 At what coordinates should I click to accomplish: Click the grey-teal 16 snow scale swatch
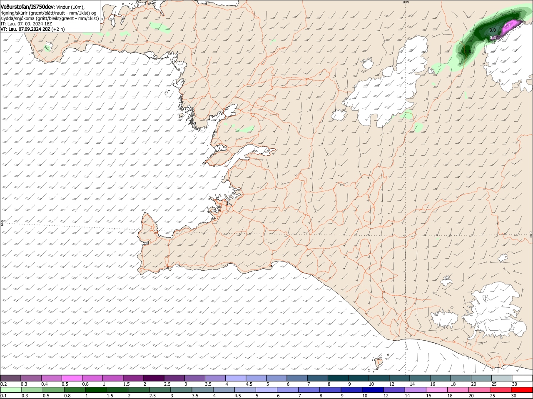440,378
